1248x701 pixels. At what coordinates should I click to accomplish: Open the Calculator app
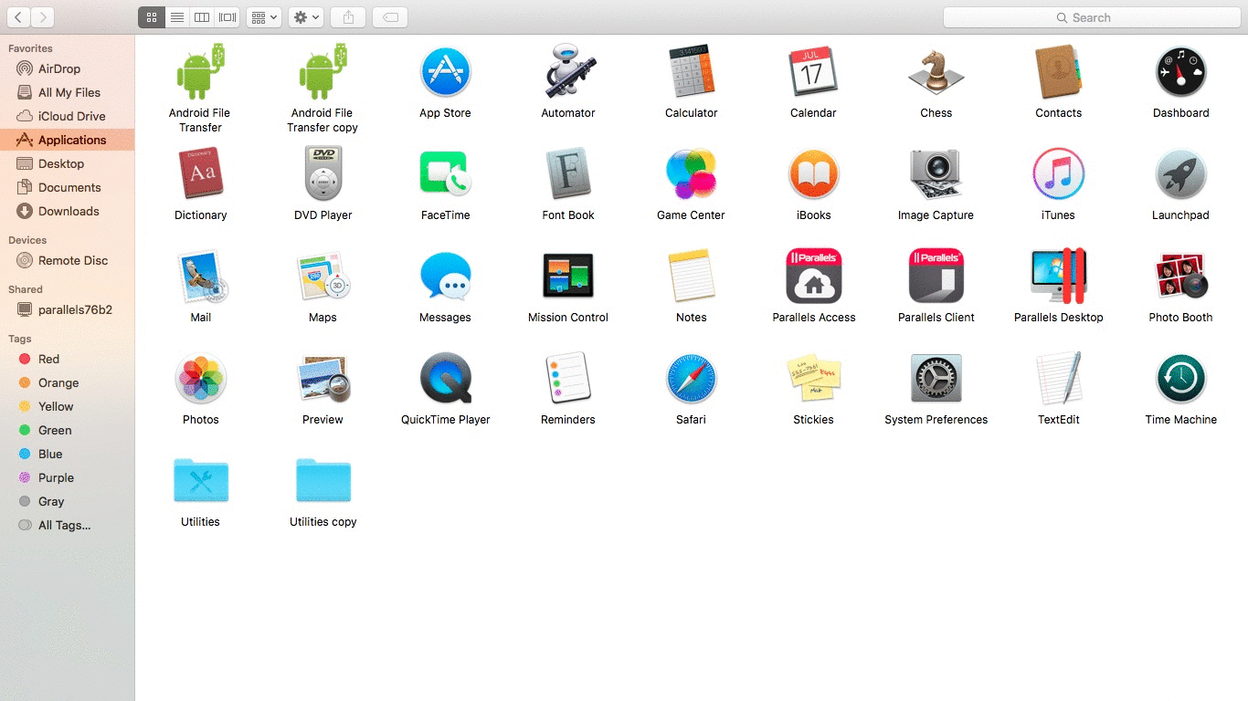click(x=691, y=71)
